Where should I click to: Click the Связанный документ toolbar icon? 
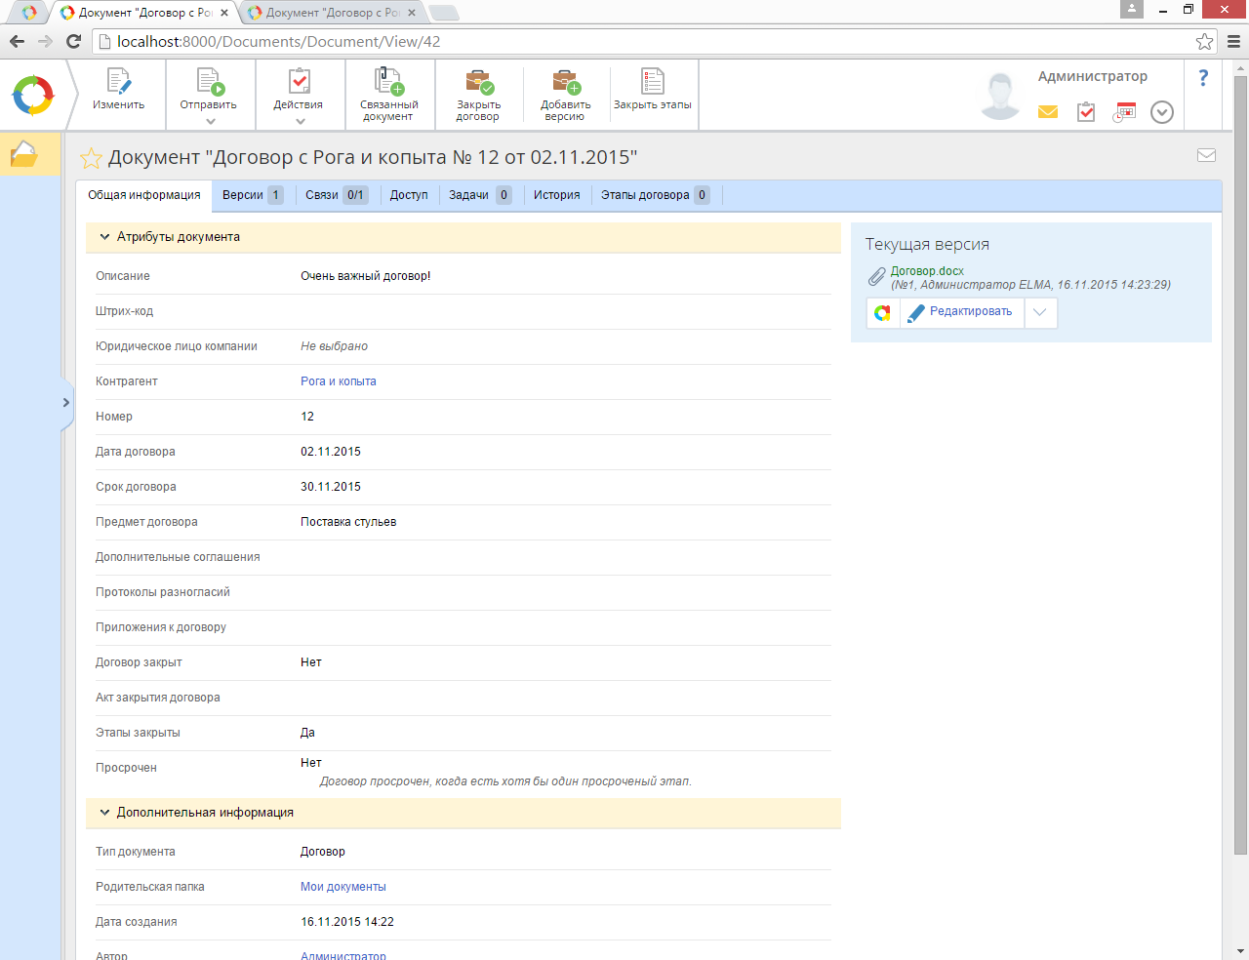tap(388, 83)
